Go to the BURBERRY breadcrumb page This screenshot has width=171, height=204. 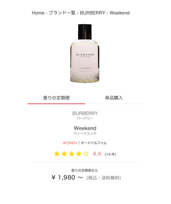click(x=92, y=13)
